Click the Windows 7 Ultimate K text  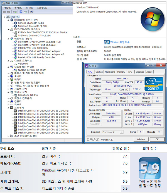point(88,8)
